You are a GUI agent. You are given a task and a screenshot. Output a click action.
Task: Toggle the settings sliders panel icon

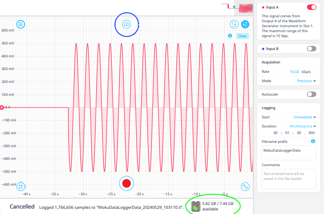pos(245,24)
